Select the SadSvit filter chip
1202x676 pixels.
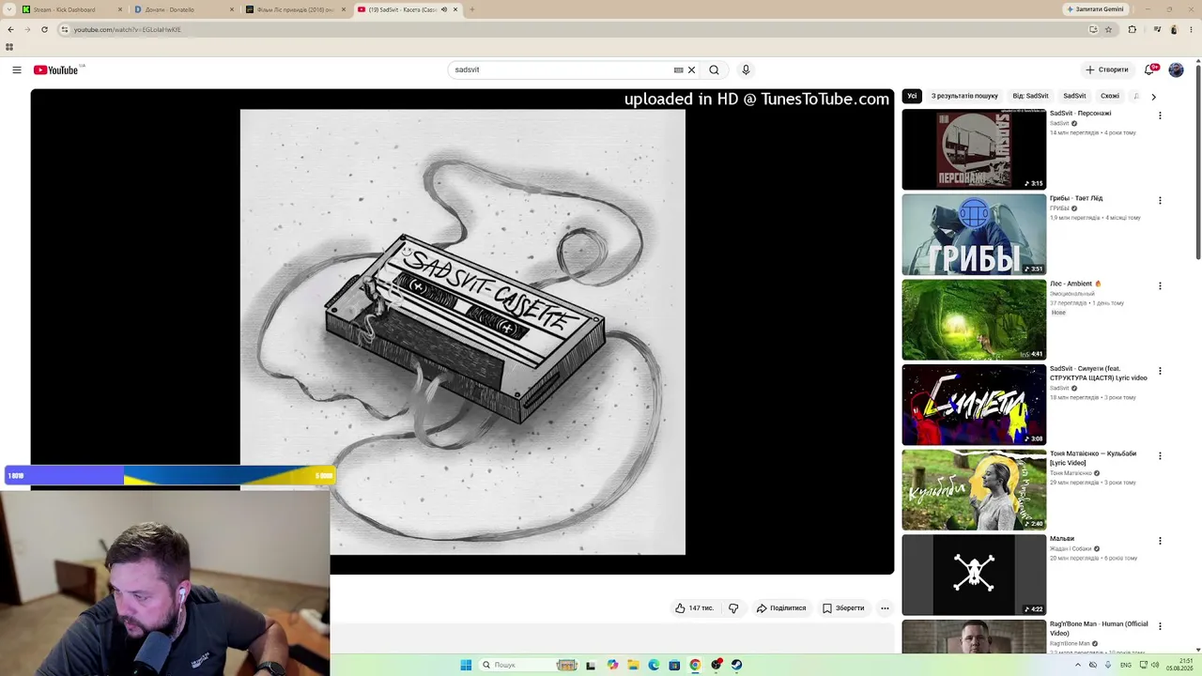coord(1074,96)
